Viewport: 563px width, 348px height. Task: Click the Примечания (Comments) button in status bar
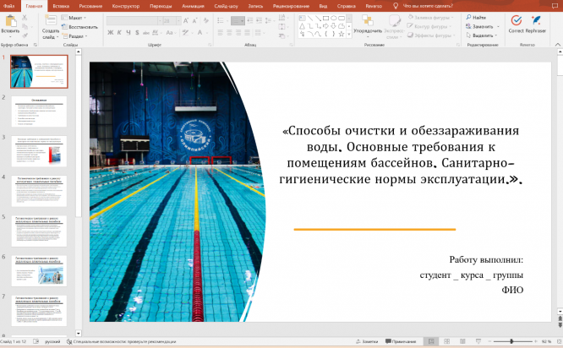point(401,341)
